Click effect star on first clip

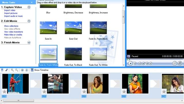5,91
